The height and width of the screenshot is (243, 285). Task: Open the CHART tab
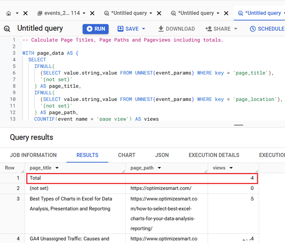tap(127, 155)
